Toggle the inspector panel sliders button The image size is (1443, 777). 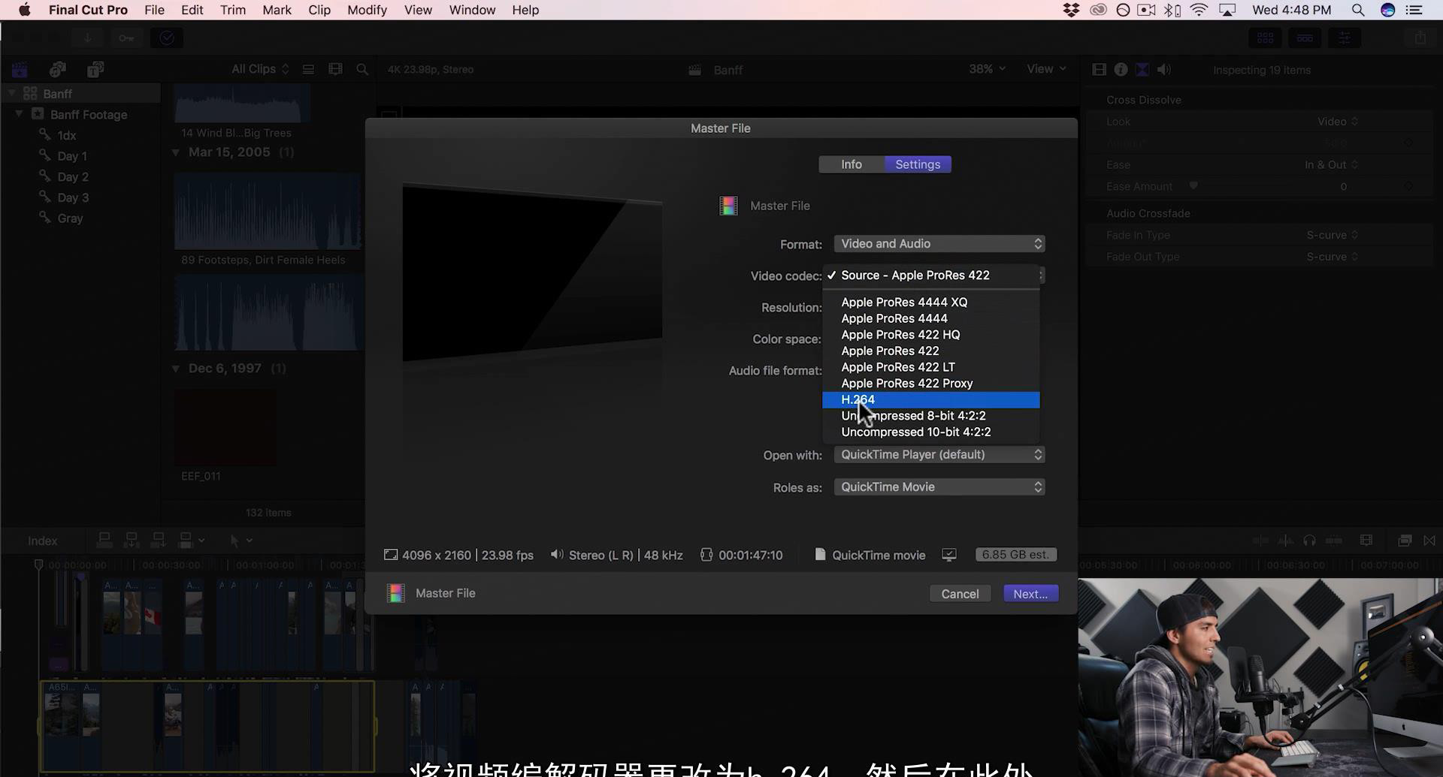click(1345, 38)
